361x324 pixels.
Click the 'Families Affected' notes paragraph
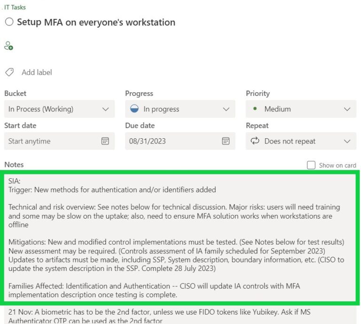(154, 291)
